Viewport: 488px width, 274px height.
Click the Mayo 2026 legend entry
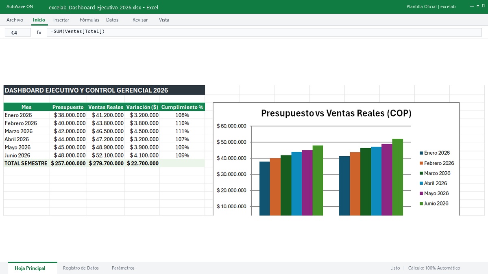click(434, 194)
